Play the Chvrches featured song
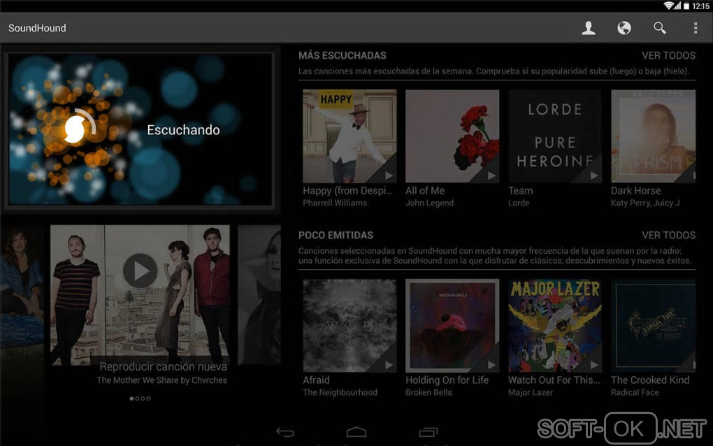 (x=140, y=271)
